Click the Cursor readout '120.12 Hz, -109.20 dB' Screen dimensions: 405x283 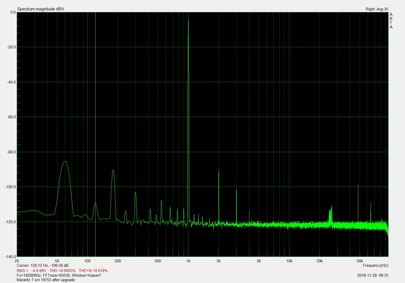click(49, 265)
